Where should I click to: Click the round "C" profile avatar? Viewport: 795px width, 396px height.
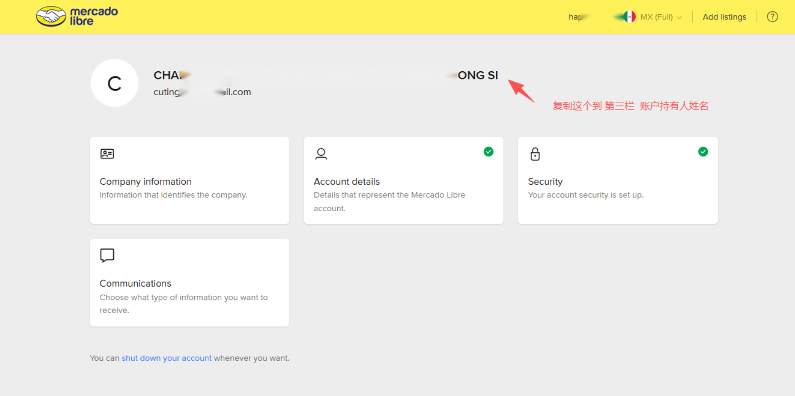click(x=114, y=83)
